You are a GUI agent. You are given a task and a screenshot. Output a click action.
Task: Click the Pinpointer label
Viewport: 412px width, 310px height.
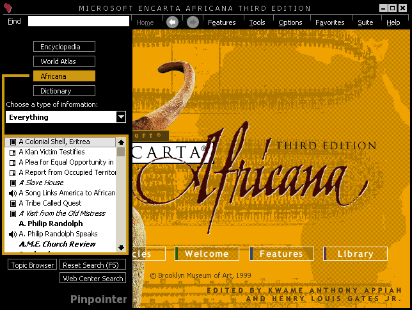tap(99, 299)
